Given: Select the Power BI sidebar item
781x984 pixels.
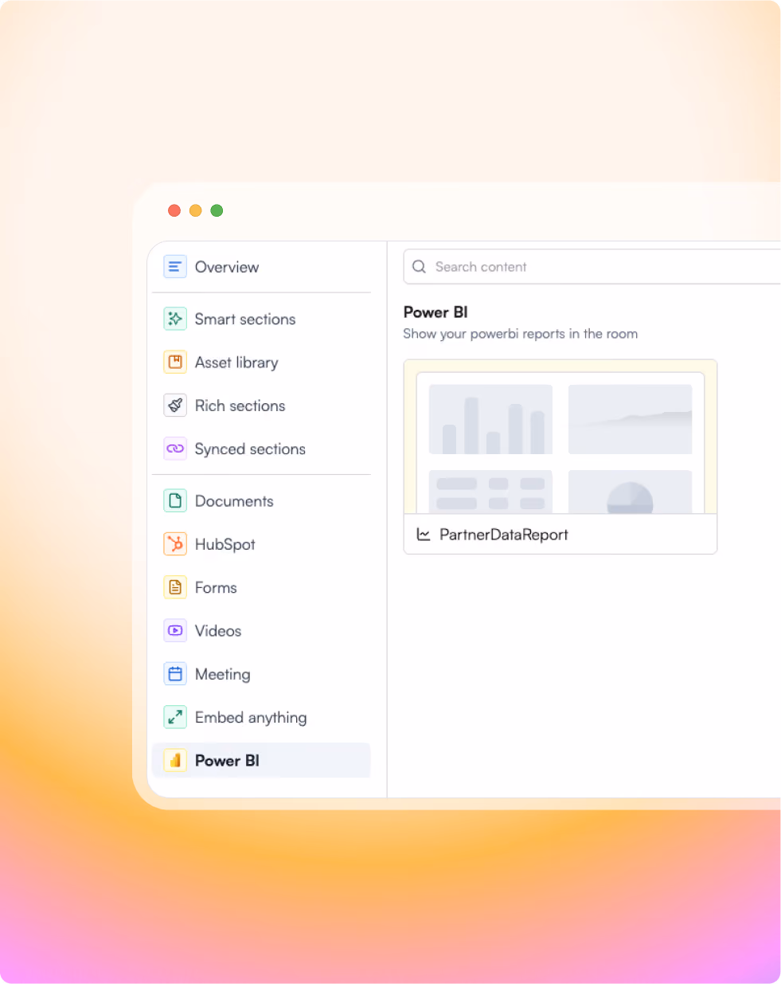Looking at the screenshot, I should pyautogui.click(x=261, y=760).
